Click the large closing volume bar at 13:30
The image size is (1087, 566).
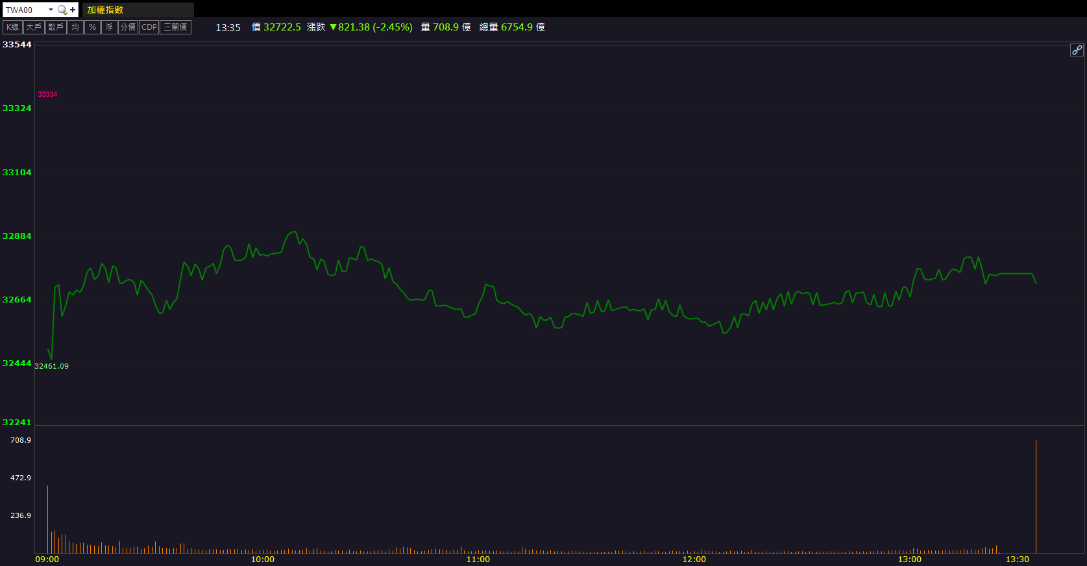pos(1036,497)
